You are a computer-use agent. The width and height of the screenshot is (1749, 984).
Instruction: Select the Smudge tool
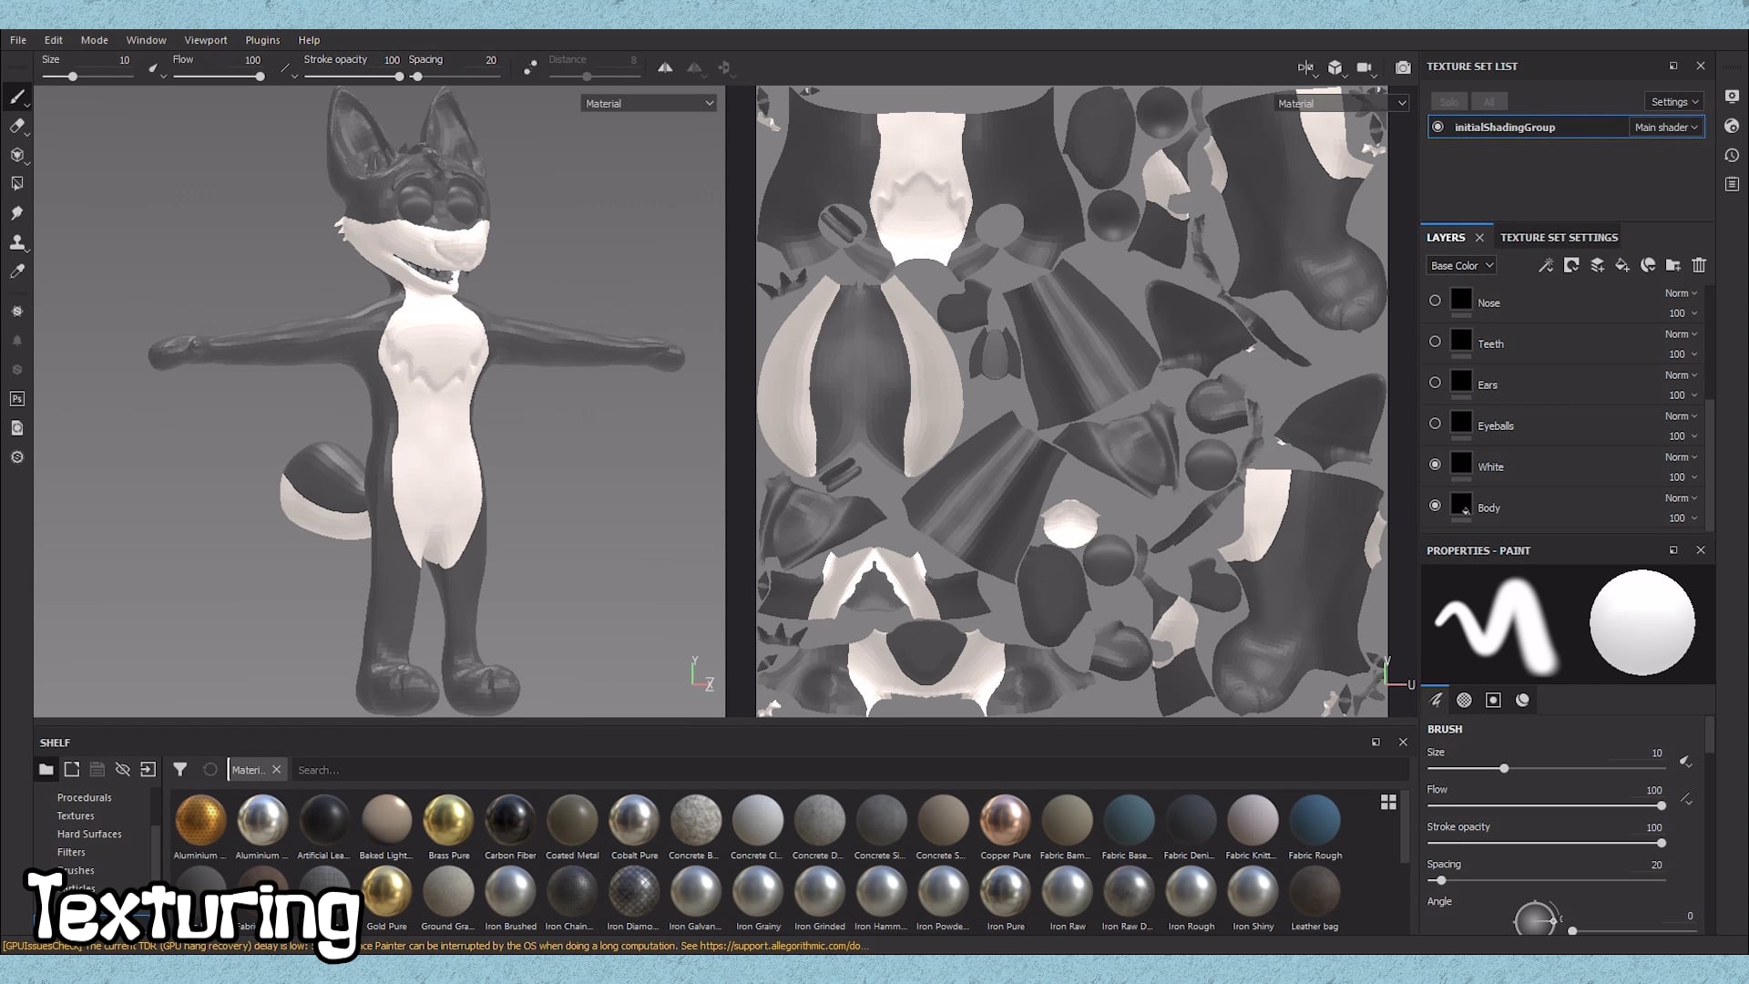16,213
